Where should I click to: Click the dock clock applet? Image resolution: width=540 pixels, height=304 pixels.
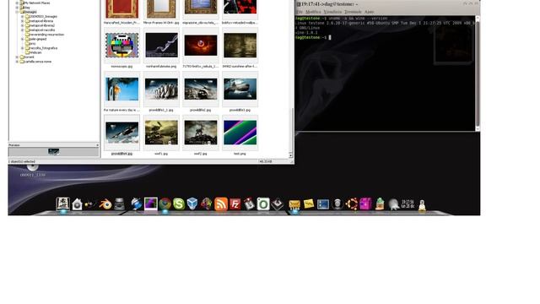(408, 204)
